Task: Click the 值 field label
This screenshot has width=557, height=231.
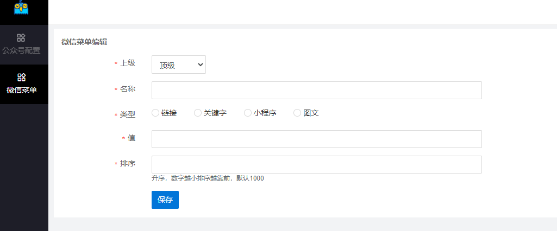Action: 132,138
